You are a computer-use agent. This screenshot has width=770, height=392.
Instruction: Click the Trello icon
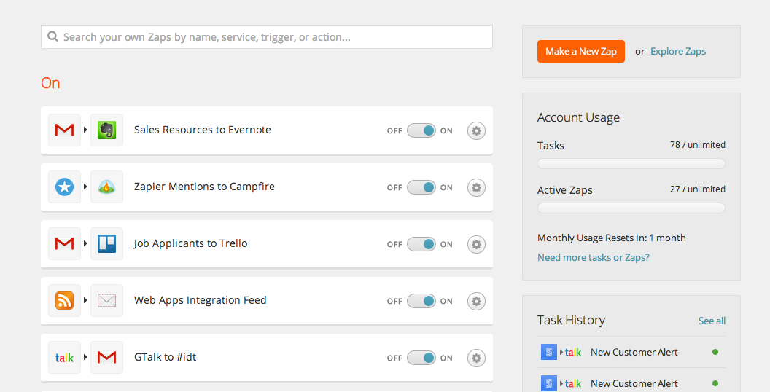click(x=106, y=244)
